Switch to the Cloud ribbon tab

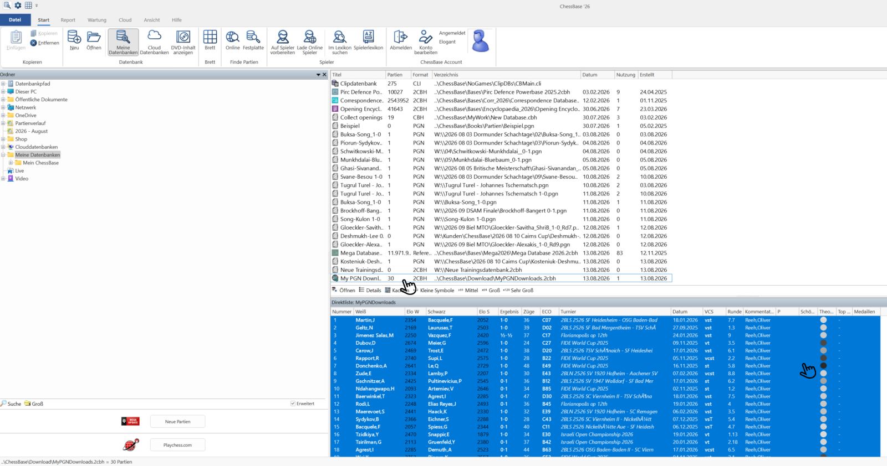[125, 20]
